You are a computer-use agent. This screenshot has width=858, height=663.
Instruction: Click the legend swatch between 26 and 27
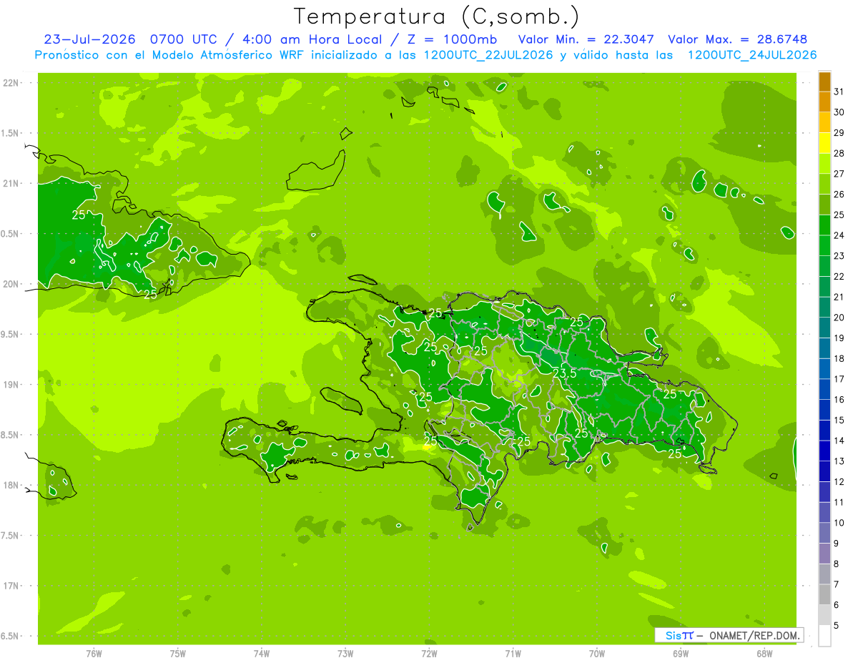pyautogui.click(x=824, y=185)
